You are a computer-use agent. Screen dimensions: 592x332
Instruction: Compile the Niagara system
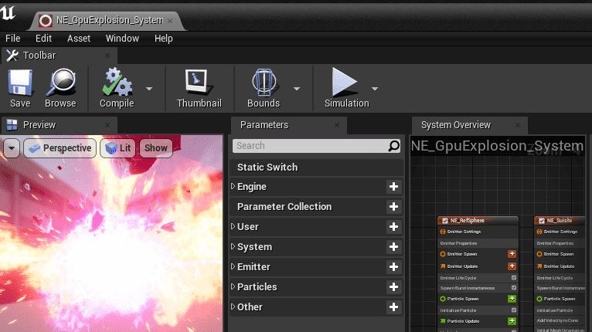[x=117, y=87]
